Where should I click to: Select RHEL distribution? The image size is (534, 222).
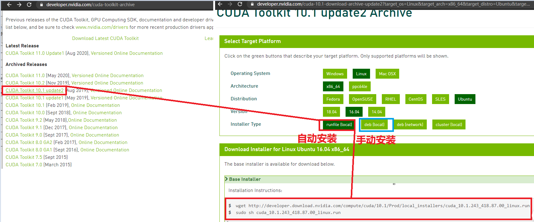[x=391, y=99]
